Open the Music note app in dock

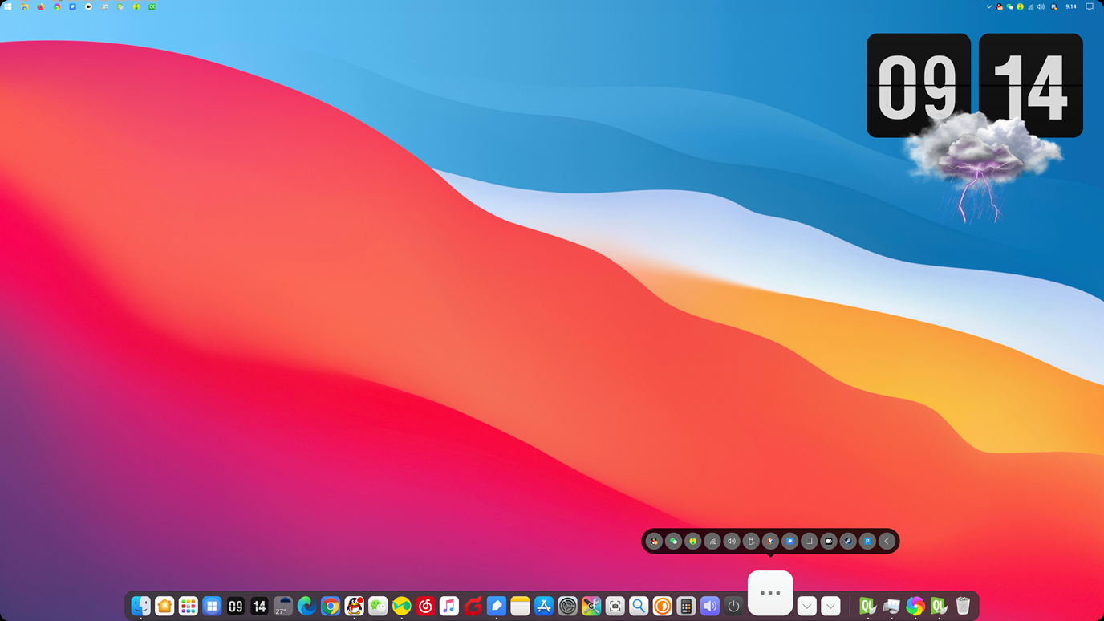pos(448,606)
